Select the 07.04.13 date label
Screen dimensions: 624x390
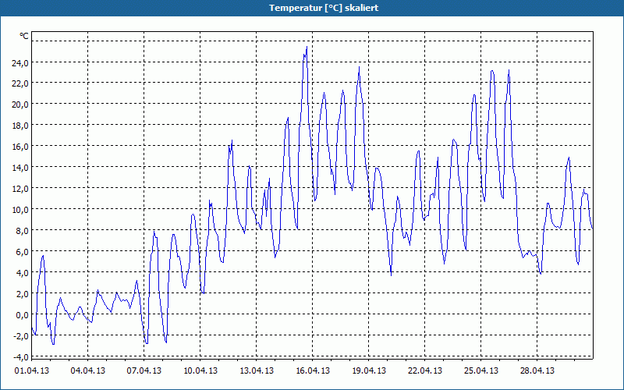tap(144, 371)
